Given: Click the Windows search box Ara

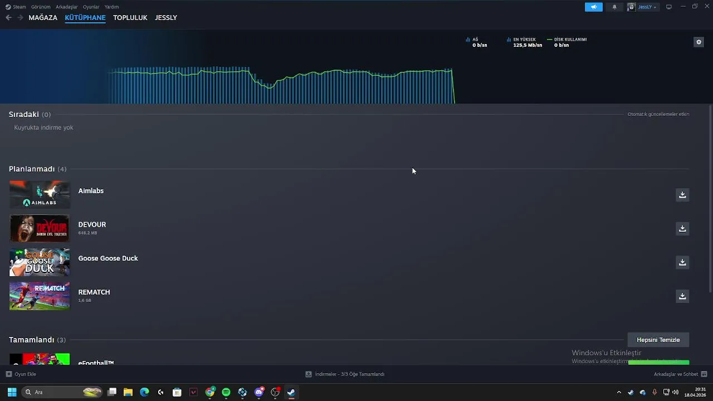Looking at the screenshot, I should pyautogui.click(x=62, y=392).
